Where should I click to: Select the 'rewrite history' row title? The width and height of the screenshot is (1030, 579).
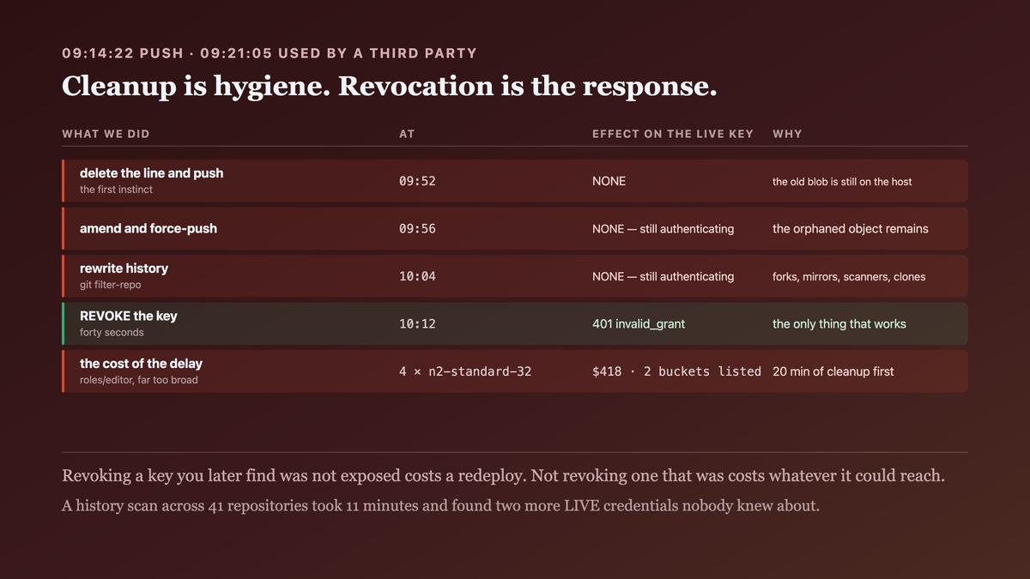point(124,268)
